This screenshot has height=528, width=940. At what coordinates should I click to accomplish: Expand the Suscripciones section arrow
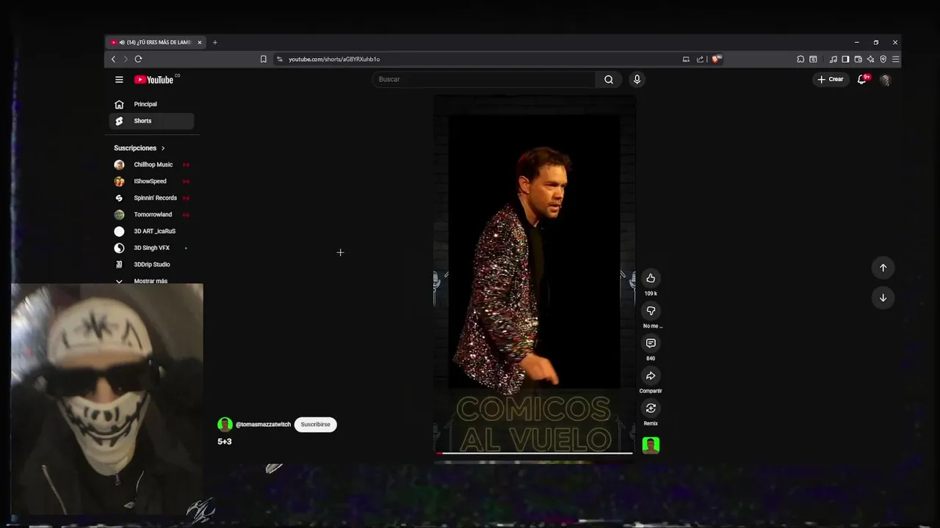163,148
